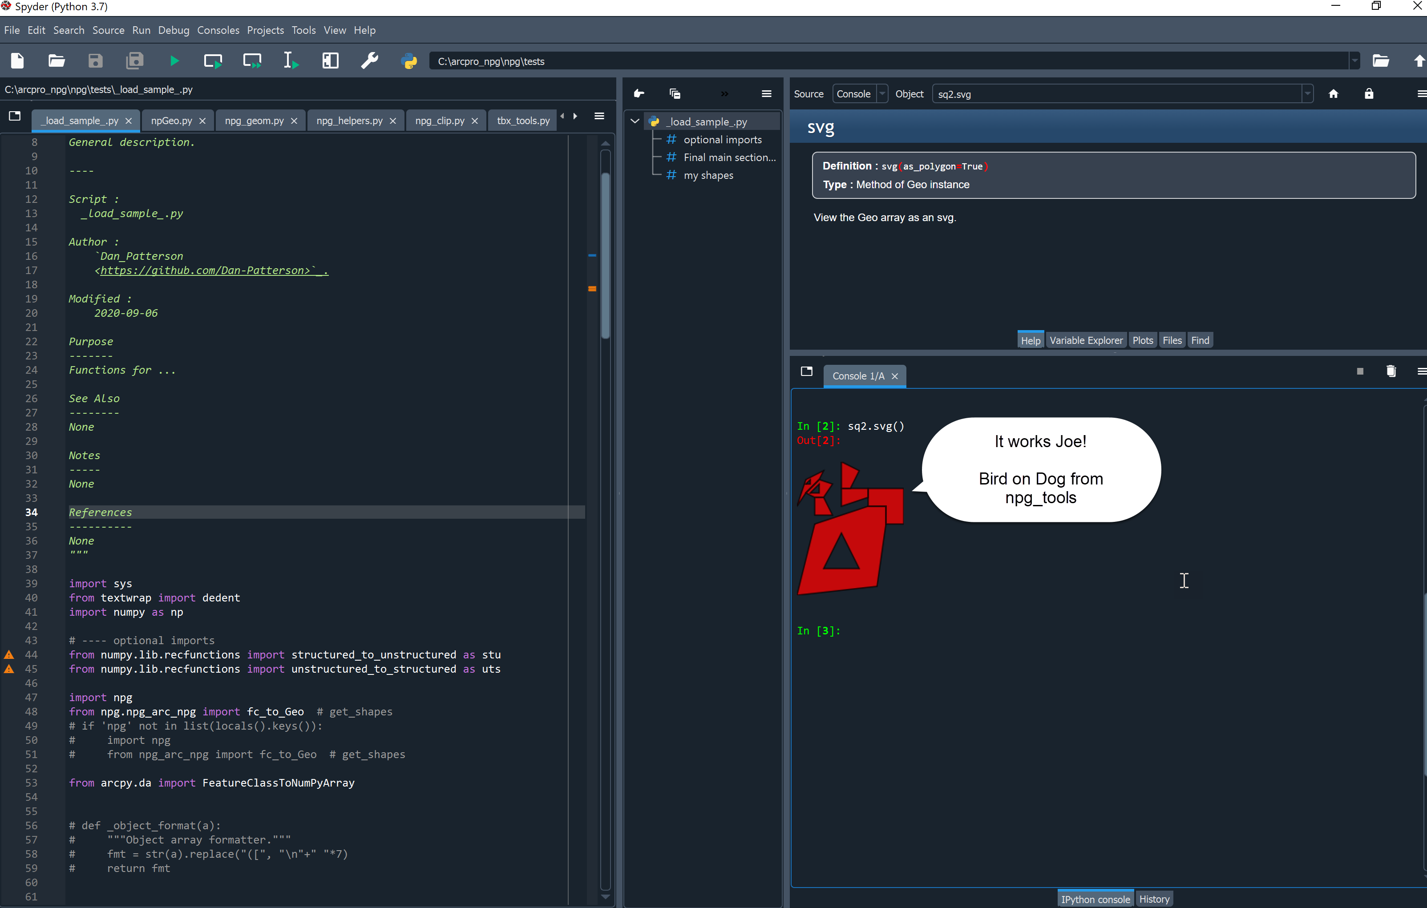The height and width of the screenshot is (908, 1427).
Task: Click the New file toolbar icon
Action: tap(17, 61)
